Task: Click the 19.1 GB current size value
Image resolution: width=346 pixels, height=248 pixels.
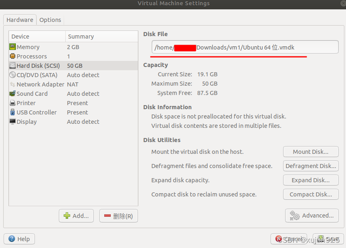Action: 207,74
